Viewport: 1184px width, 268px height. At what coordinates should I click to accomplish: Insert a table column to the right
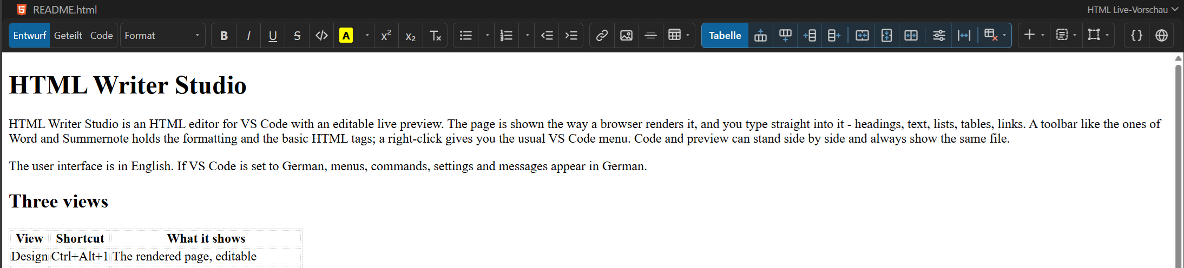834,36
